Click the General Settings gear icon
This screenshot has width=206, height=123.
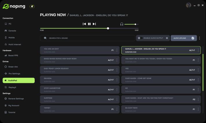[5, 99]
